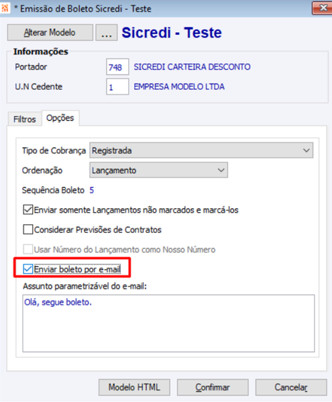Image resolution: width=332 pixels, height=402 pixels.
Task: Click the application icon in title bar
Action: (x=5, y=8)
